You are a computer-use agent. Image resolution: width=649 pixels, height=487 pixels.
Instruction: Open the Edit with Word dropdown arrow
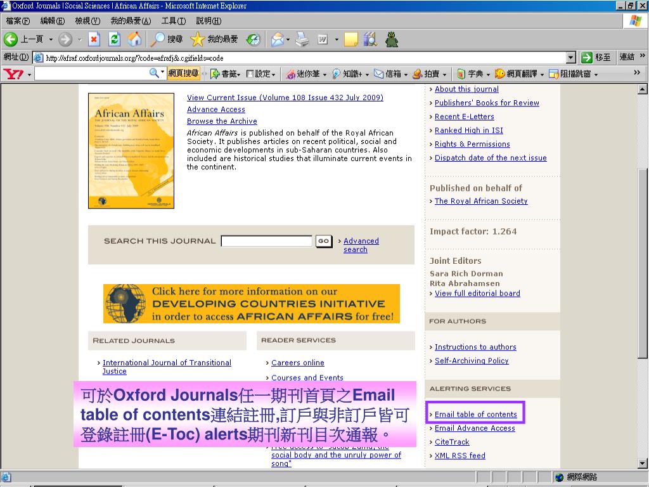(337, 40)
